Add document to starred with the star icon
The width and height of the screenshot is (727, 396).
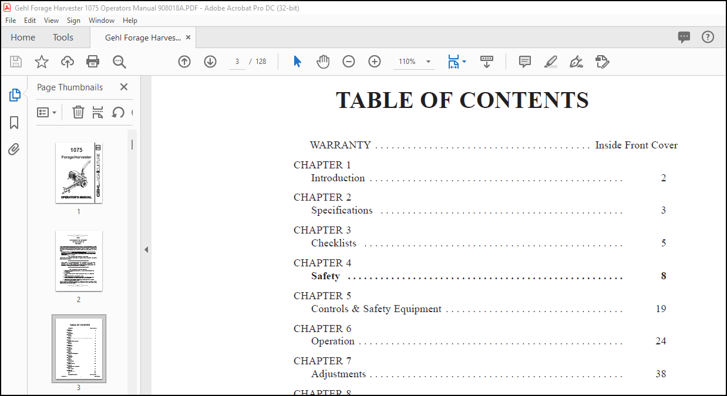click(42, 62)
